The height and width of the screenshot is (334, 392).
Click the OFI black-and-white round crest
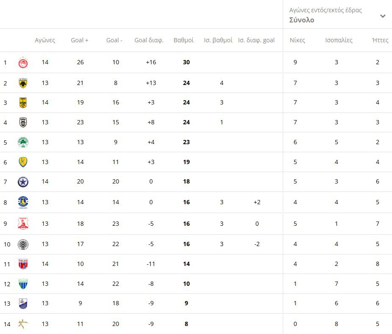point(23,244)
